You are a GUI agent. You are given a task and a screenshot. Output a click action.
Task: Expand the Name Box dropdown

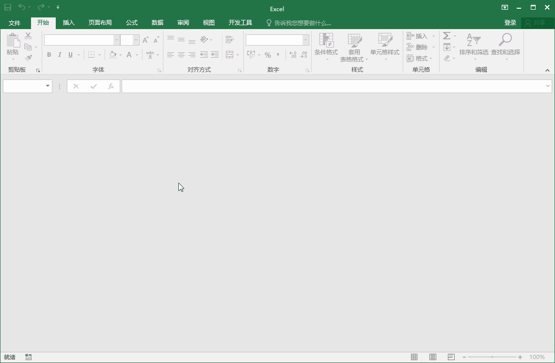[x=47, y=86]
